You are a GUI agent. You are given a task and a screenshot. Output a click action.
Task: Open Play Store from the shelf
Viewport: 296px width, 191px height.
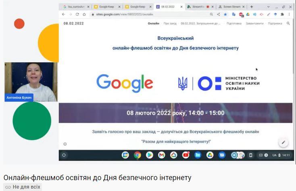coord(150,155)
